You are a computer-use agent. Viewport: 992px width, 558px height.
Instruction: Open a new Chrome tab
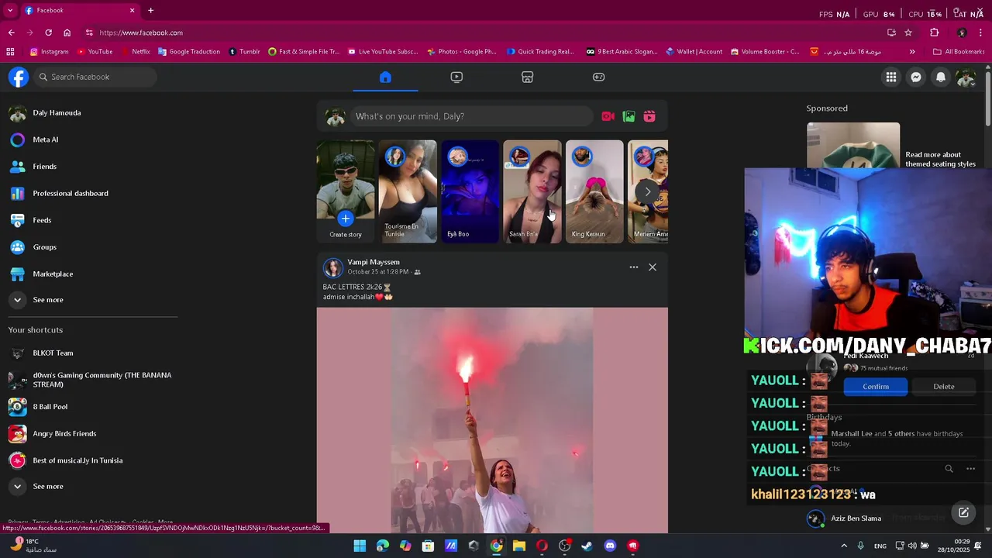click(150, 10)
